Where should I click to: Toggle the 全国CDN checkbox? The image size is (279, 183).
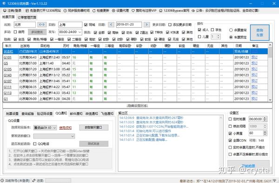[x=230, y=140]
